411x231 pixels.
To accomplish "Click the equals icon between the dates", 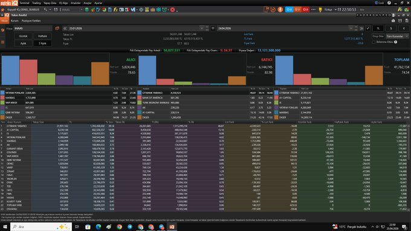I will click(213, 28).
